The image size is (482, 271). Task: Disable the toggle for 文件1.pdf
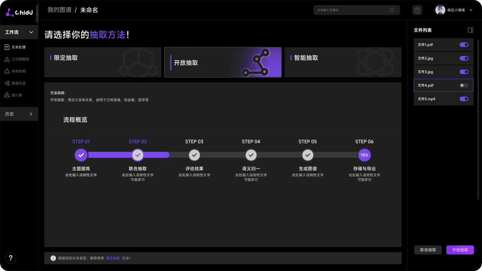pyautogui.click(x=464, y=45)
